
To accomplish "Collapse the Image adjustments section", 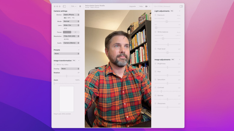I will (179, 60).
